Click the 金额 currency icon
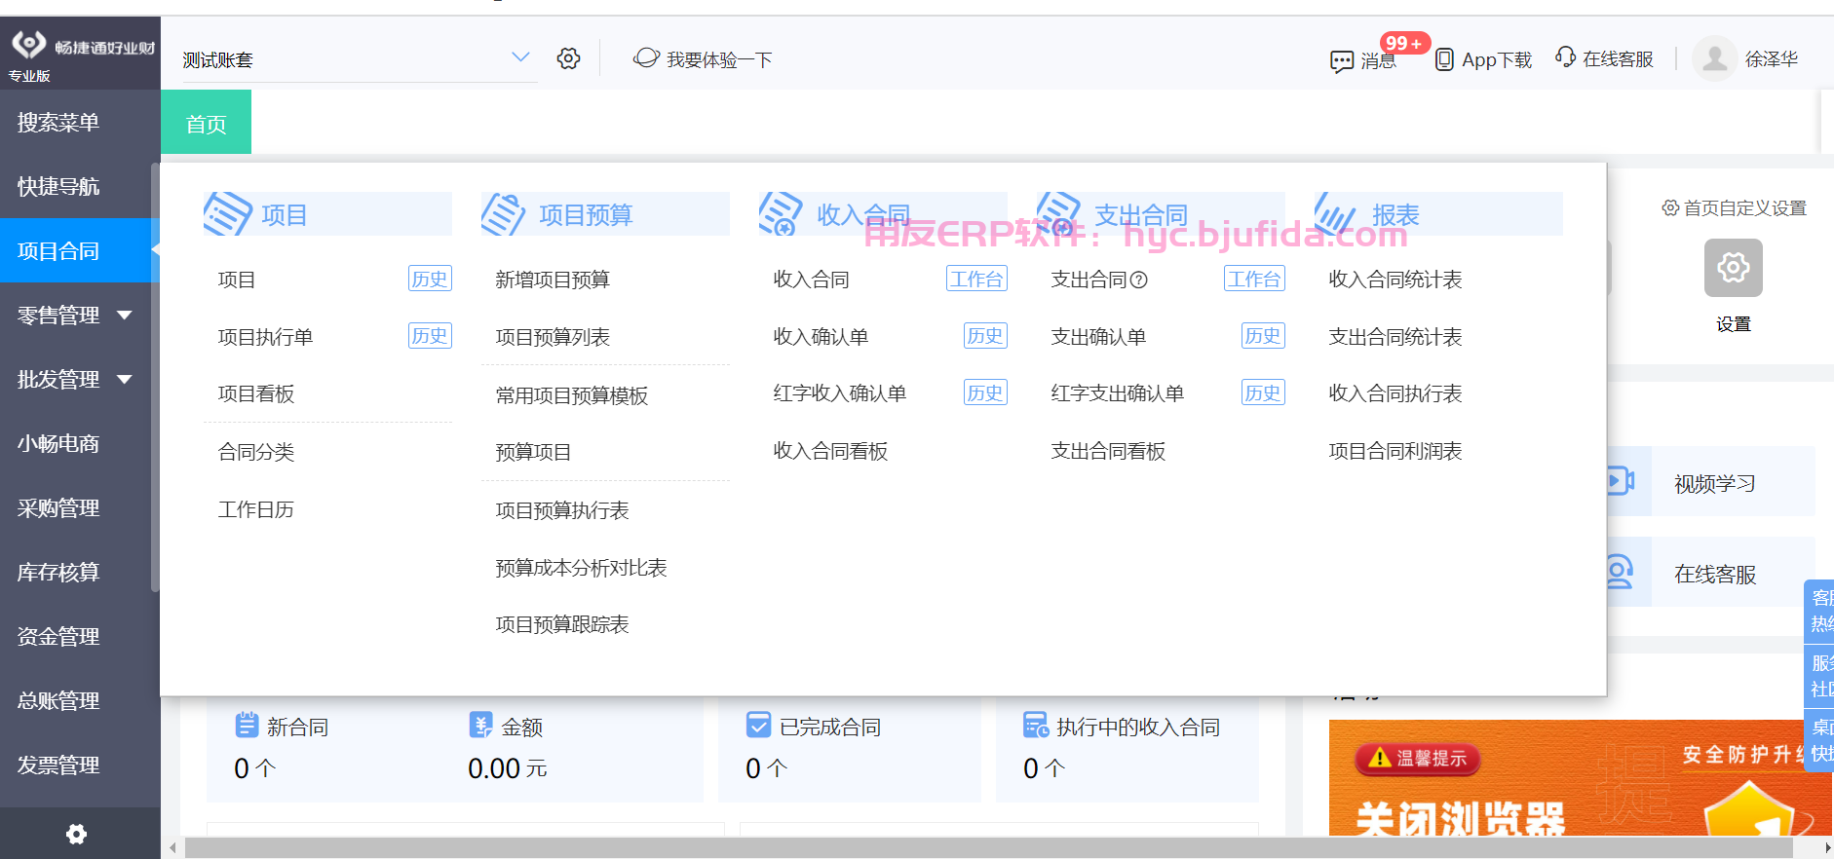 [x=480, y=725]
